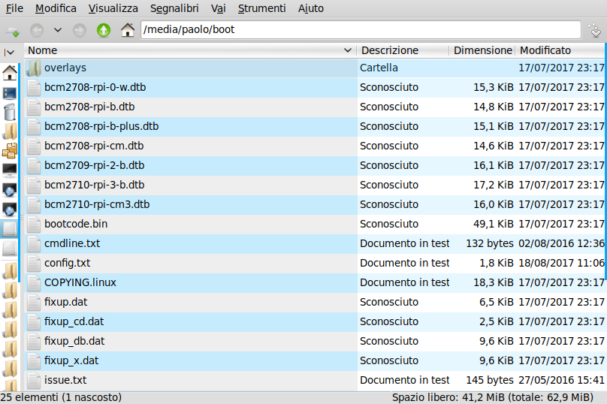Sort files by the Dimensione column
The width and height of the screenshot is (607, 404).
tap(482, 50)
